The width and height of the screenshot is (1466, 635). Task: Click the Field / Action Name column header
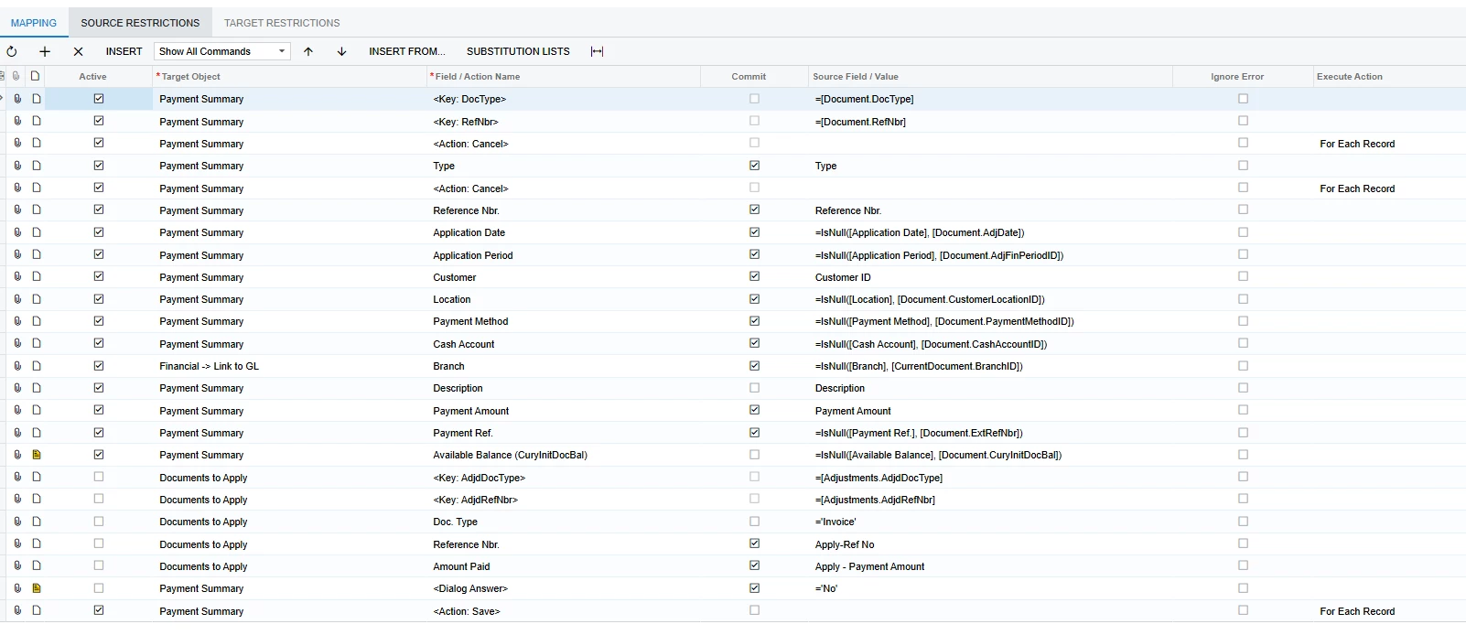point(564,76)
